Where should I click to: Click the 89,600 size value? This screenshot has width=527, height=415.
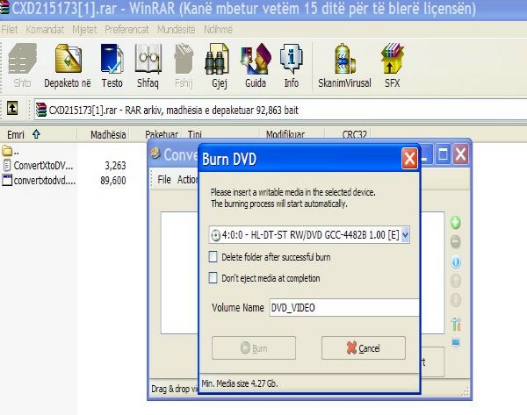(113, 181)
